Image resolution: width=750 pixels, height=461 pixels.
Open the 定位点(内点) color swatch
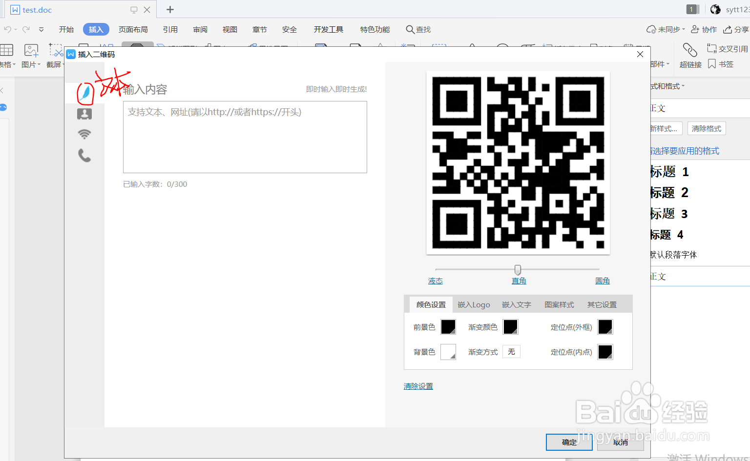605,352
